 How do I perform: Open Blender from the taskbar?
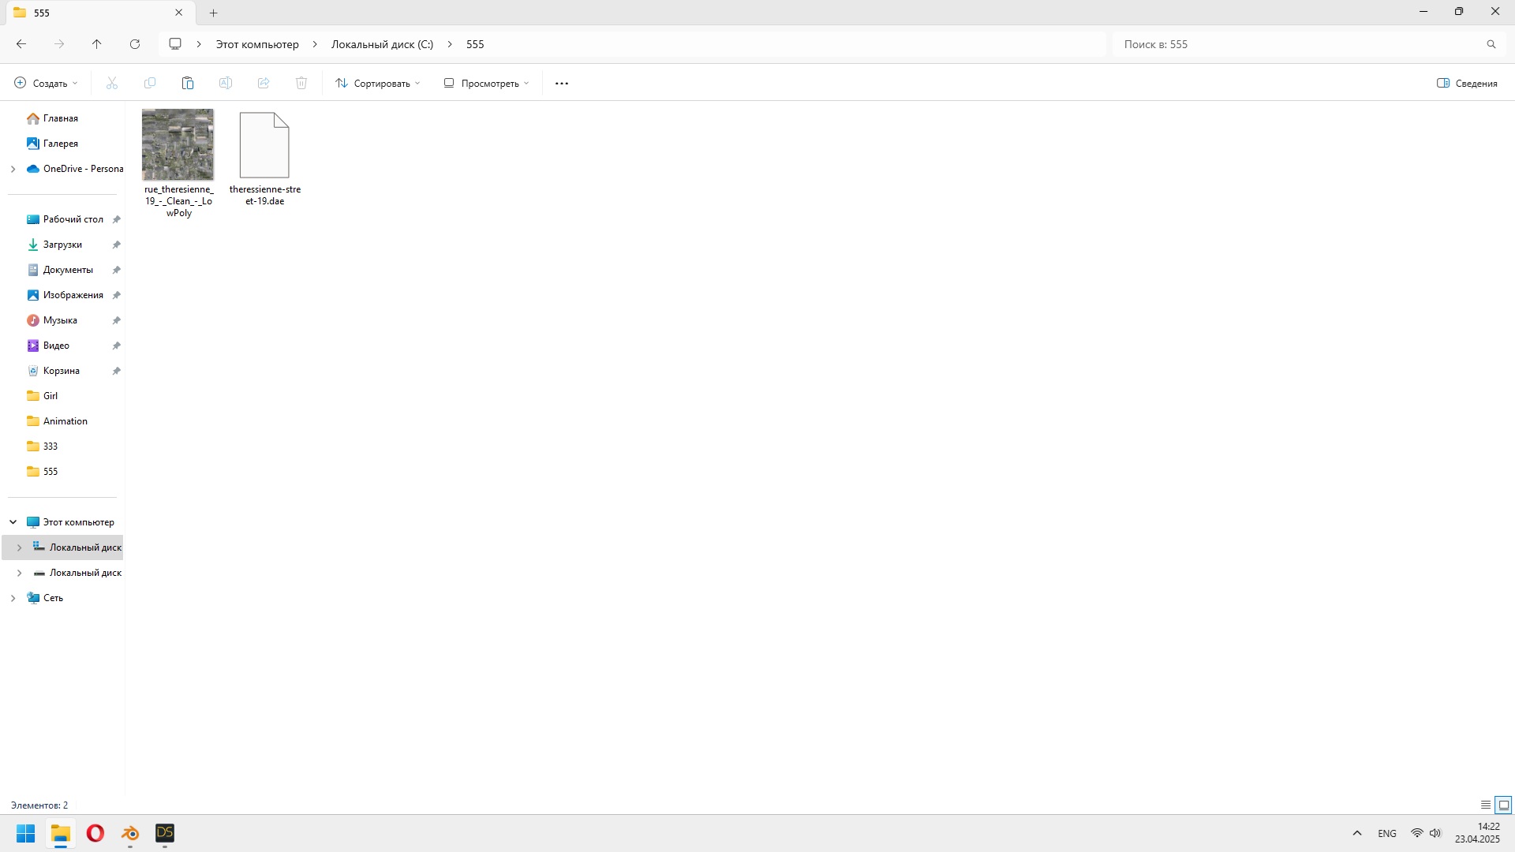[x=130, y=833]
